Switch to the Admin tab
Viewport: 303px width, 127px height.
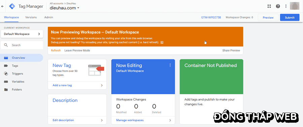(x=48, y=17)
